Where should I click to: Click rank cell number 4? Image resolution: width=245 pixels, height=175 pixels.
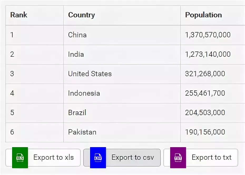pyautogui.click(x=12, y=93)
